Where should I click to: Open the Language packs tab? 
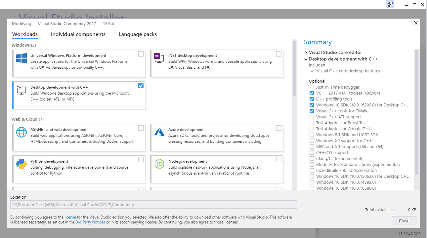click(x=138, y=34)
